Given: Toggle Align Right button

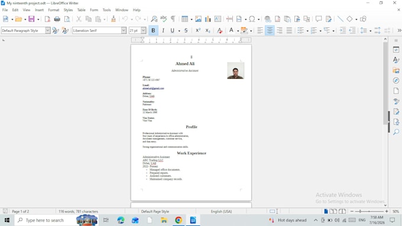Looking at the screenshot, I should point(280,31).
